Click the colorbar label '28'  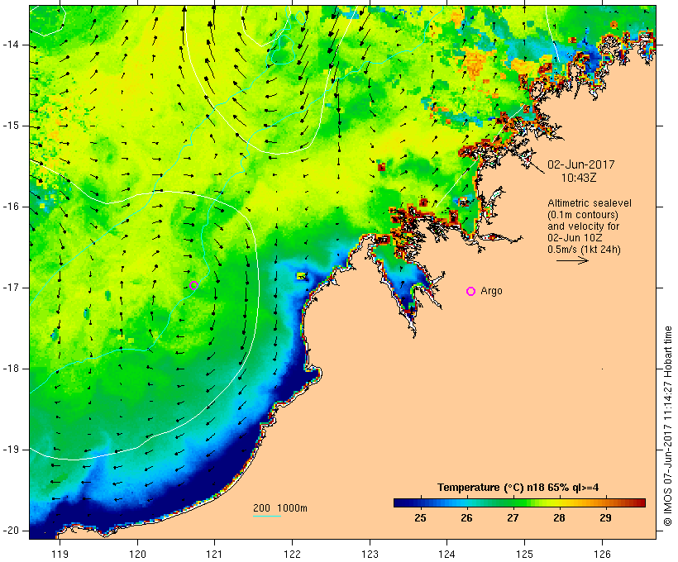(559, 517)
